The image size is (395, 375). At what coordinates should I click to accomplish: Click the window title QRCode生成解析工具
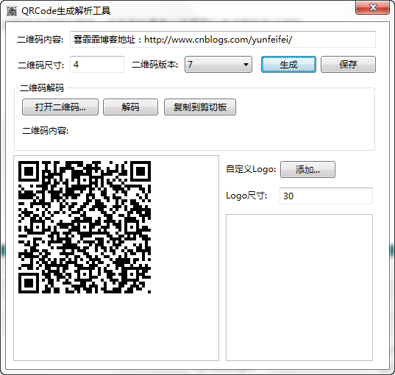(x=66, y=11)
